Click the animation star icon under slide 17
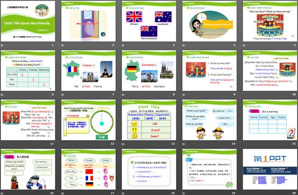 pyautogui.click(x=62, y=193)
